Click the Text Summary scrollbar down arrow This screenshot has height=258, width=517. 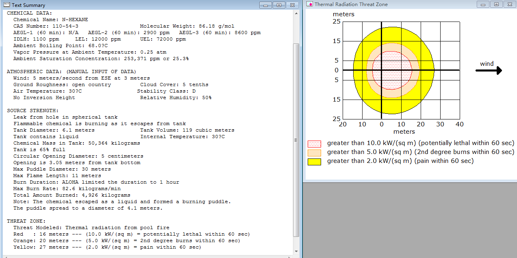[296, 251]
